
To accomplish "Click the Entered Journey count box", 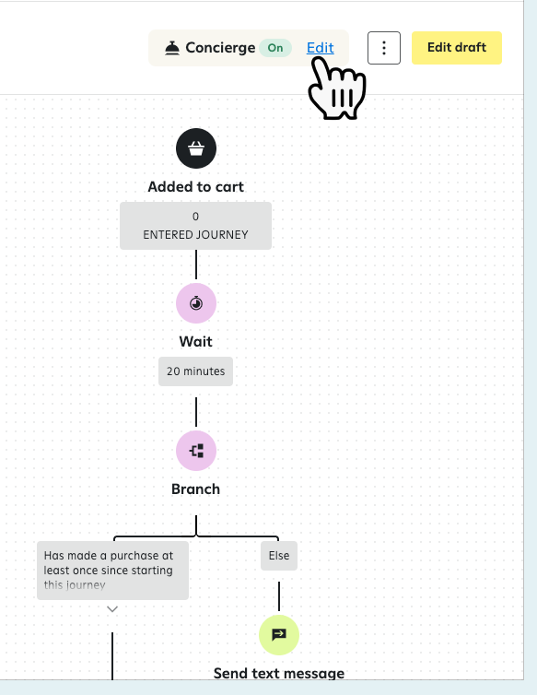I will [x=195, y=226].
